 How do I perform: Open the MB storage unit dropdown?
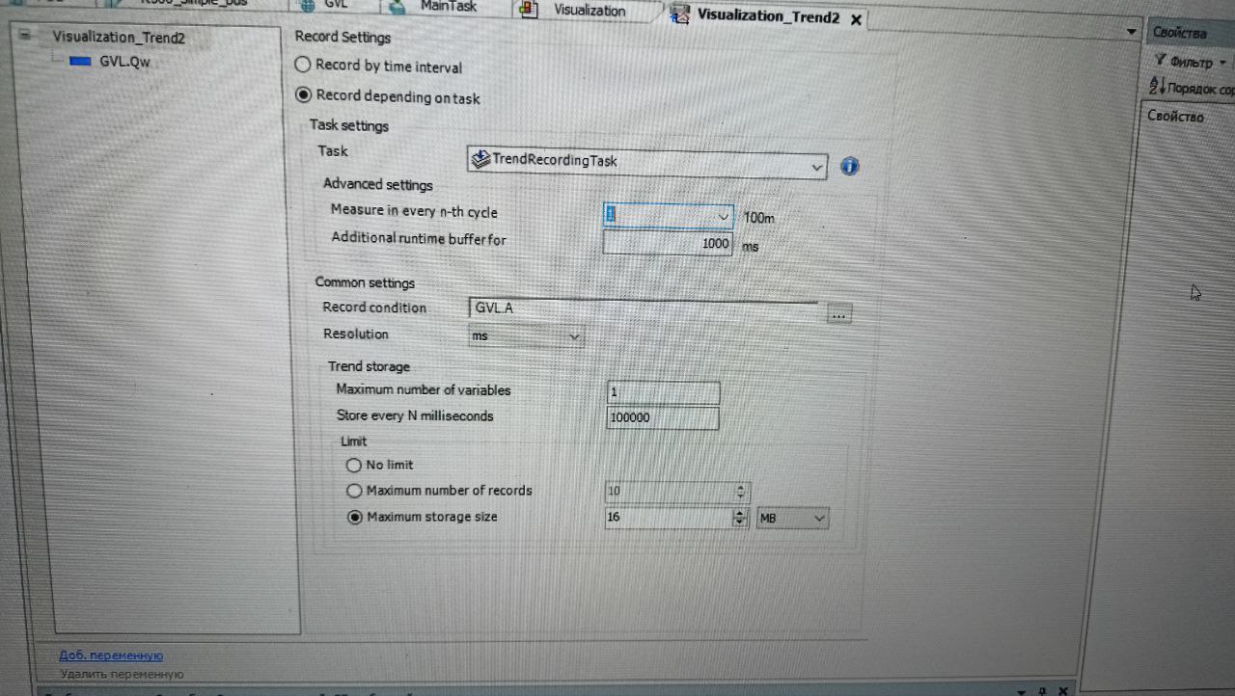[x=818, y=518]
